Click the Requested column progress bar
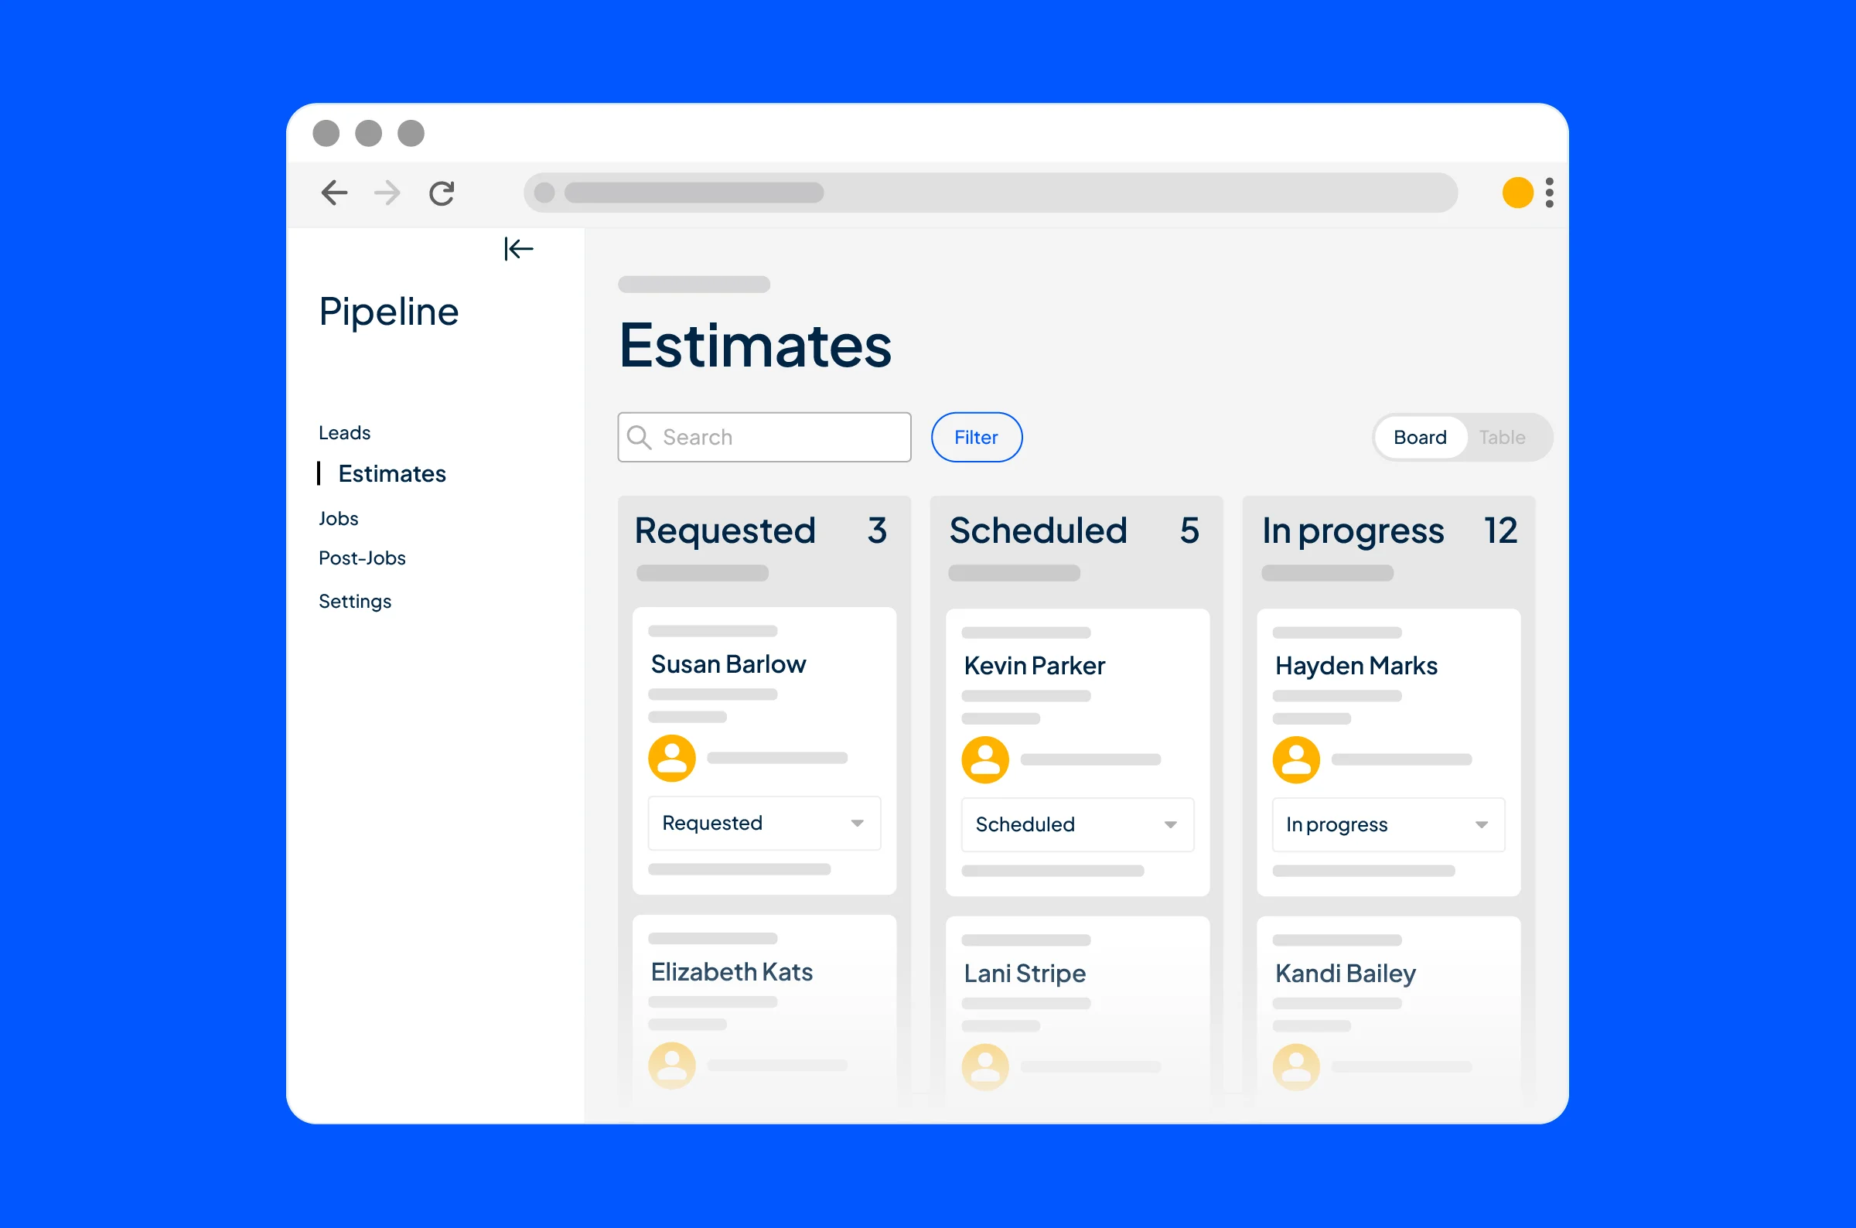The width and height of the screenshot is (1856, 1228). point(702,573)
